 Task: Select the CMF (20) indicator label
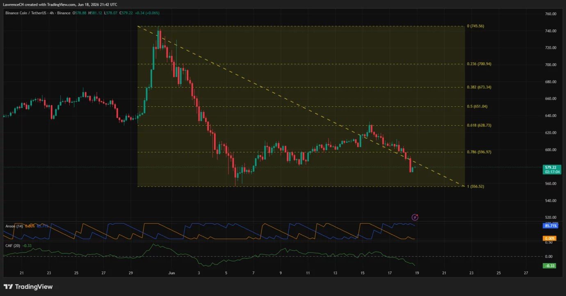(x=13, y=246)
